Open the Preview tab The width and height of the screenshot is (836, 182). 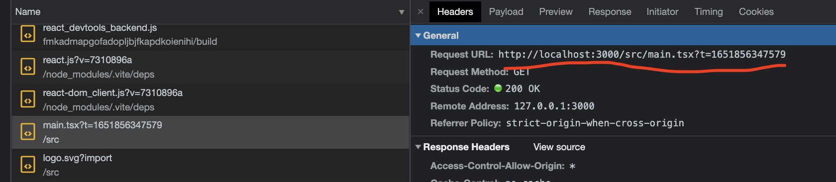coord(556,11)
